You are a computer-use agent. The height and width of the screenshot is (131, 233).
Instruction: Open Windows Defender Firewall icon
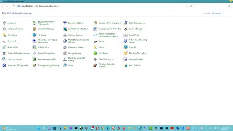pyautogui.click(x=95, y=65)
